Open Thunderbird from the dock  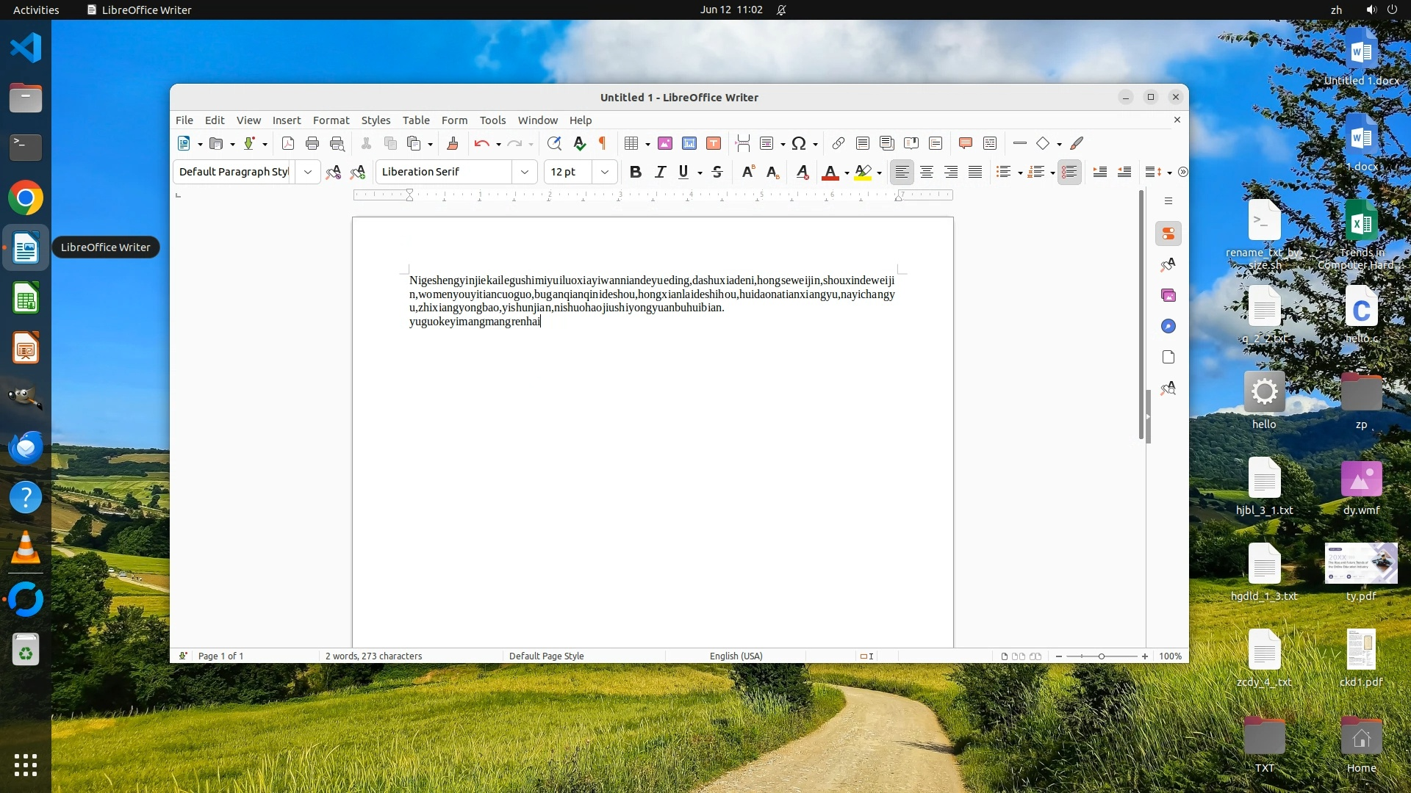(x=26, y=447)
